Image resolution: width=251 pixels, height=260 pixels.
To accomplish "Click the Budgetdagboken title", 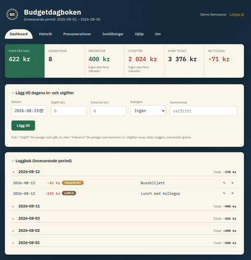I will (52, 12).
